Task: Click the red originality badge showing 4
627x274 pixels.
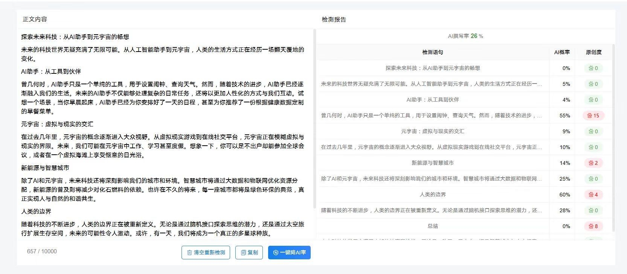Action: pyautogui.click(x=593, y=195)
